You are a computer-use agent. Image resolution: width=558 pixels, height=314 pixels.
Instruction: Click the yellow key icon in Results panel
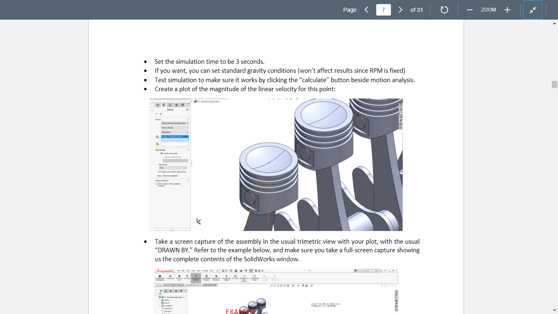pyautogui.click(x=157, y=144)
